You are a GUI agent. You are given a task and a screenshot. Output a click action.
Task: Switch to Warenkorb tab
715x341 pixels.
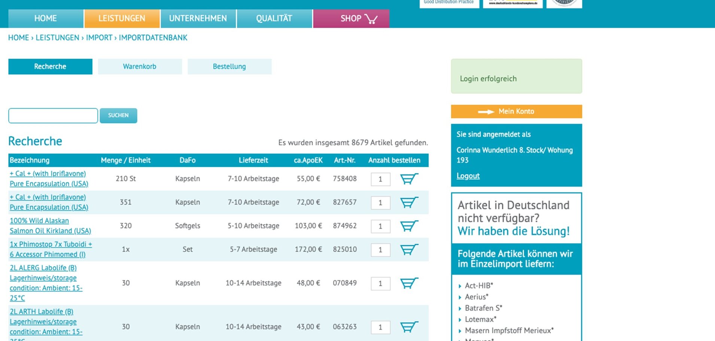140,66
